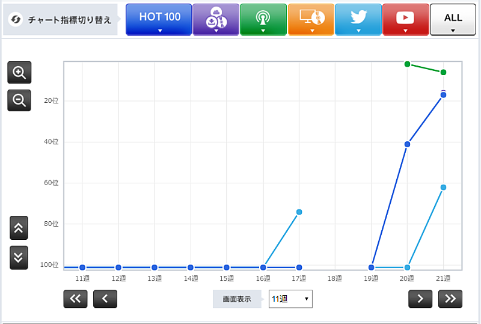Click the green data point at week 20
Screen dimensions: 481x324
tap(407, 64)
